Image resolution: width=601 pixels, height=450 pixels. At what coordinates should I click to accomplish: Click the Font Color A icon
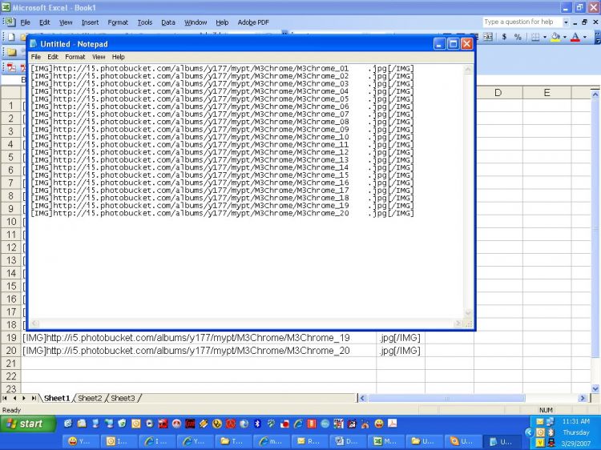(575, 37)
